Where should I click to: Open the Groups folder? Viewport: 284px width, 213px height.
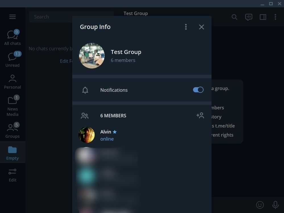pos(13,131)
